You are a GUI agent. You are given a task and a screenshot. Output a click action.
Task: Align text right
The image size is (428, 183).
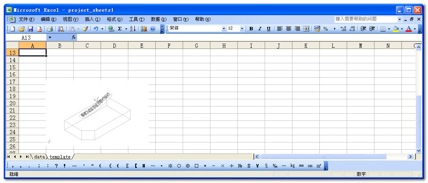tap(297, 29)
